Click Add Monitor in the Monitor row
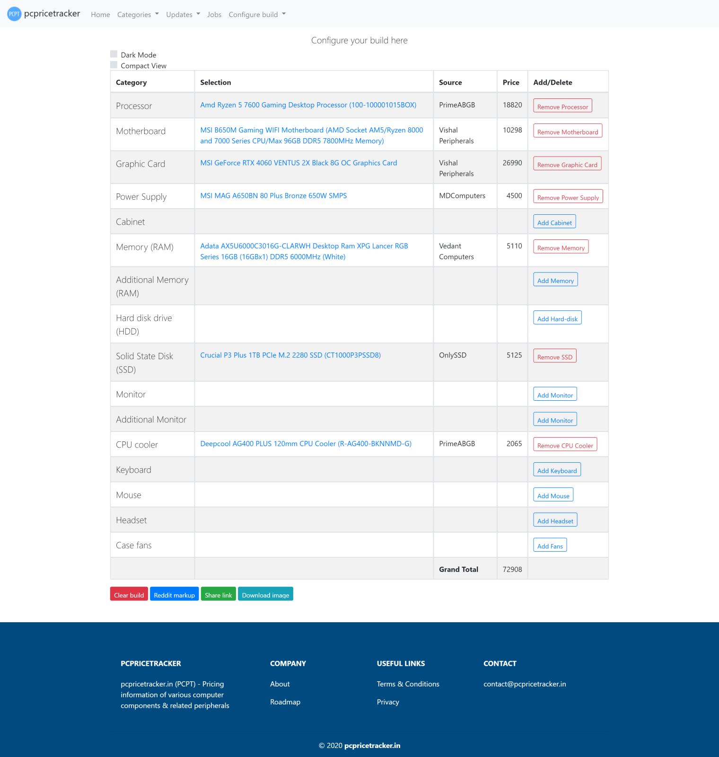Screen dimensions: 719x757 (555, 394)
